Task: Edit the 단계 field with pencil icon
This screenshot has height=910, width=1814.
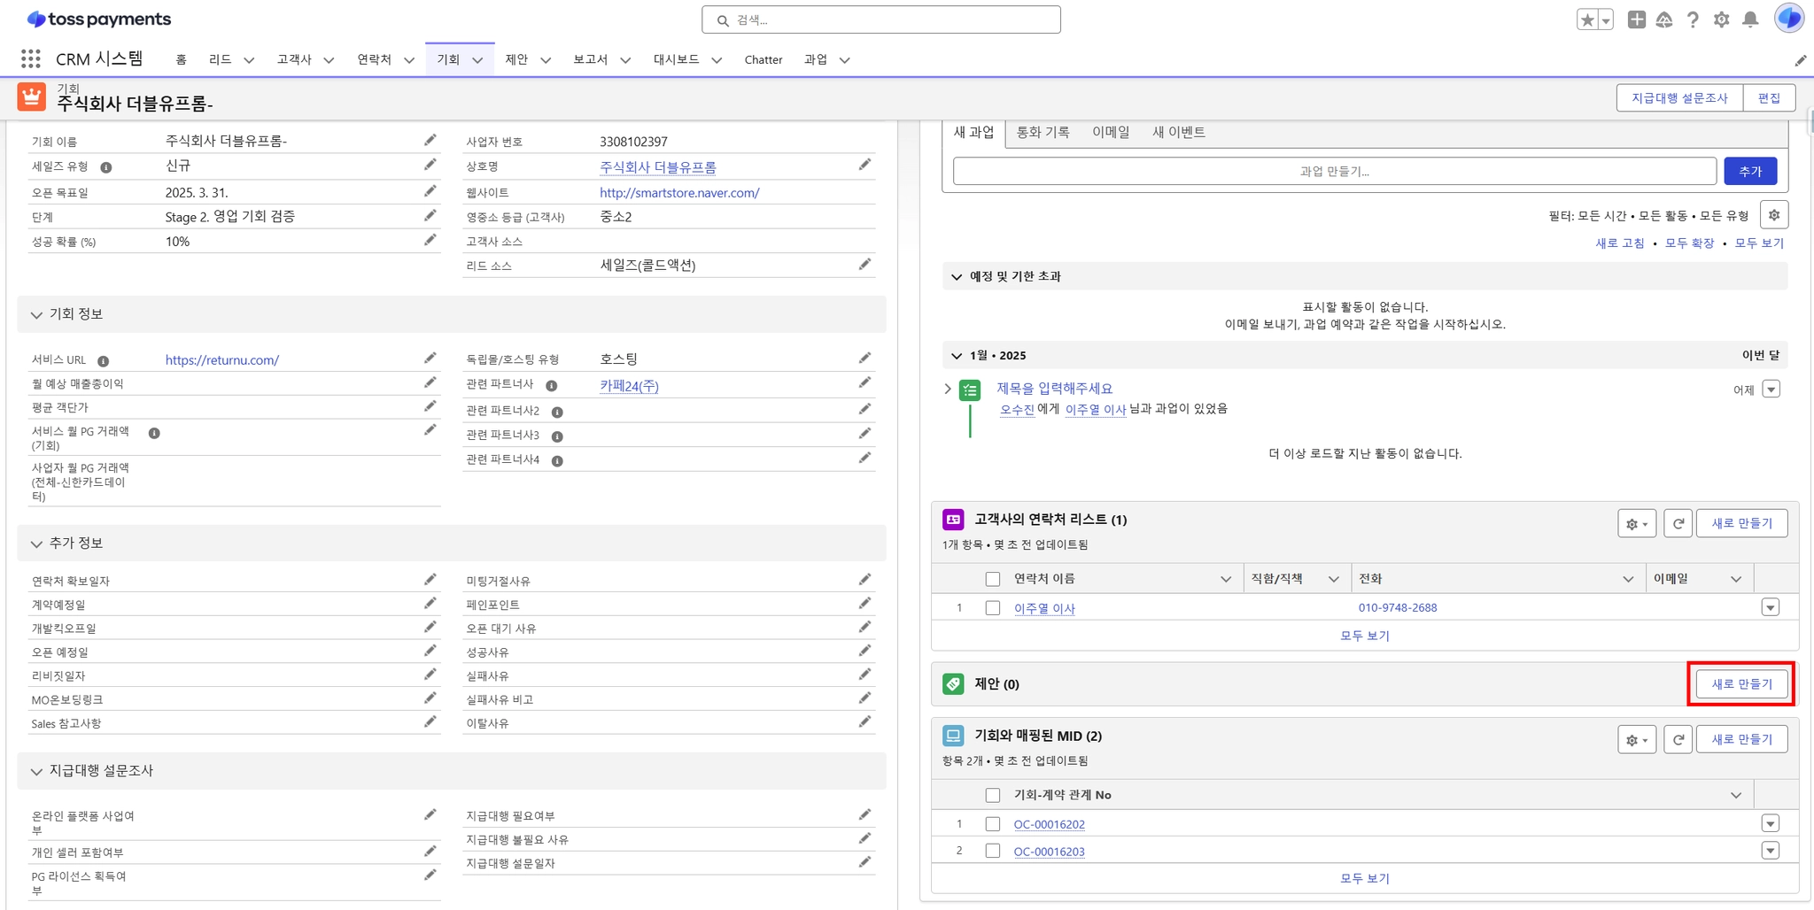Action: (430, 216)
